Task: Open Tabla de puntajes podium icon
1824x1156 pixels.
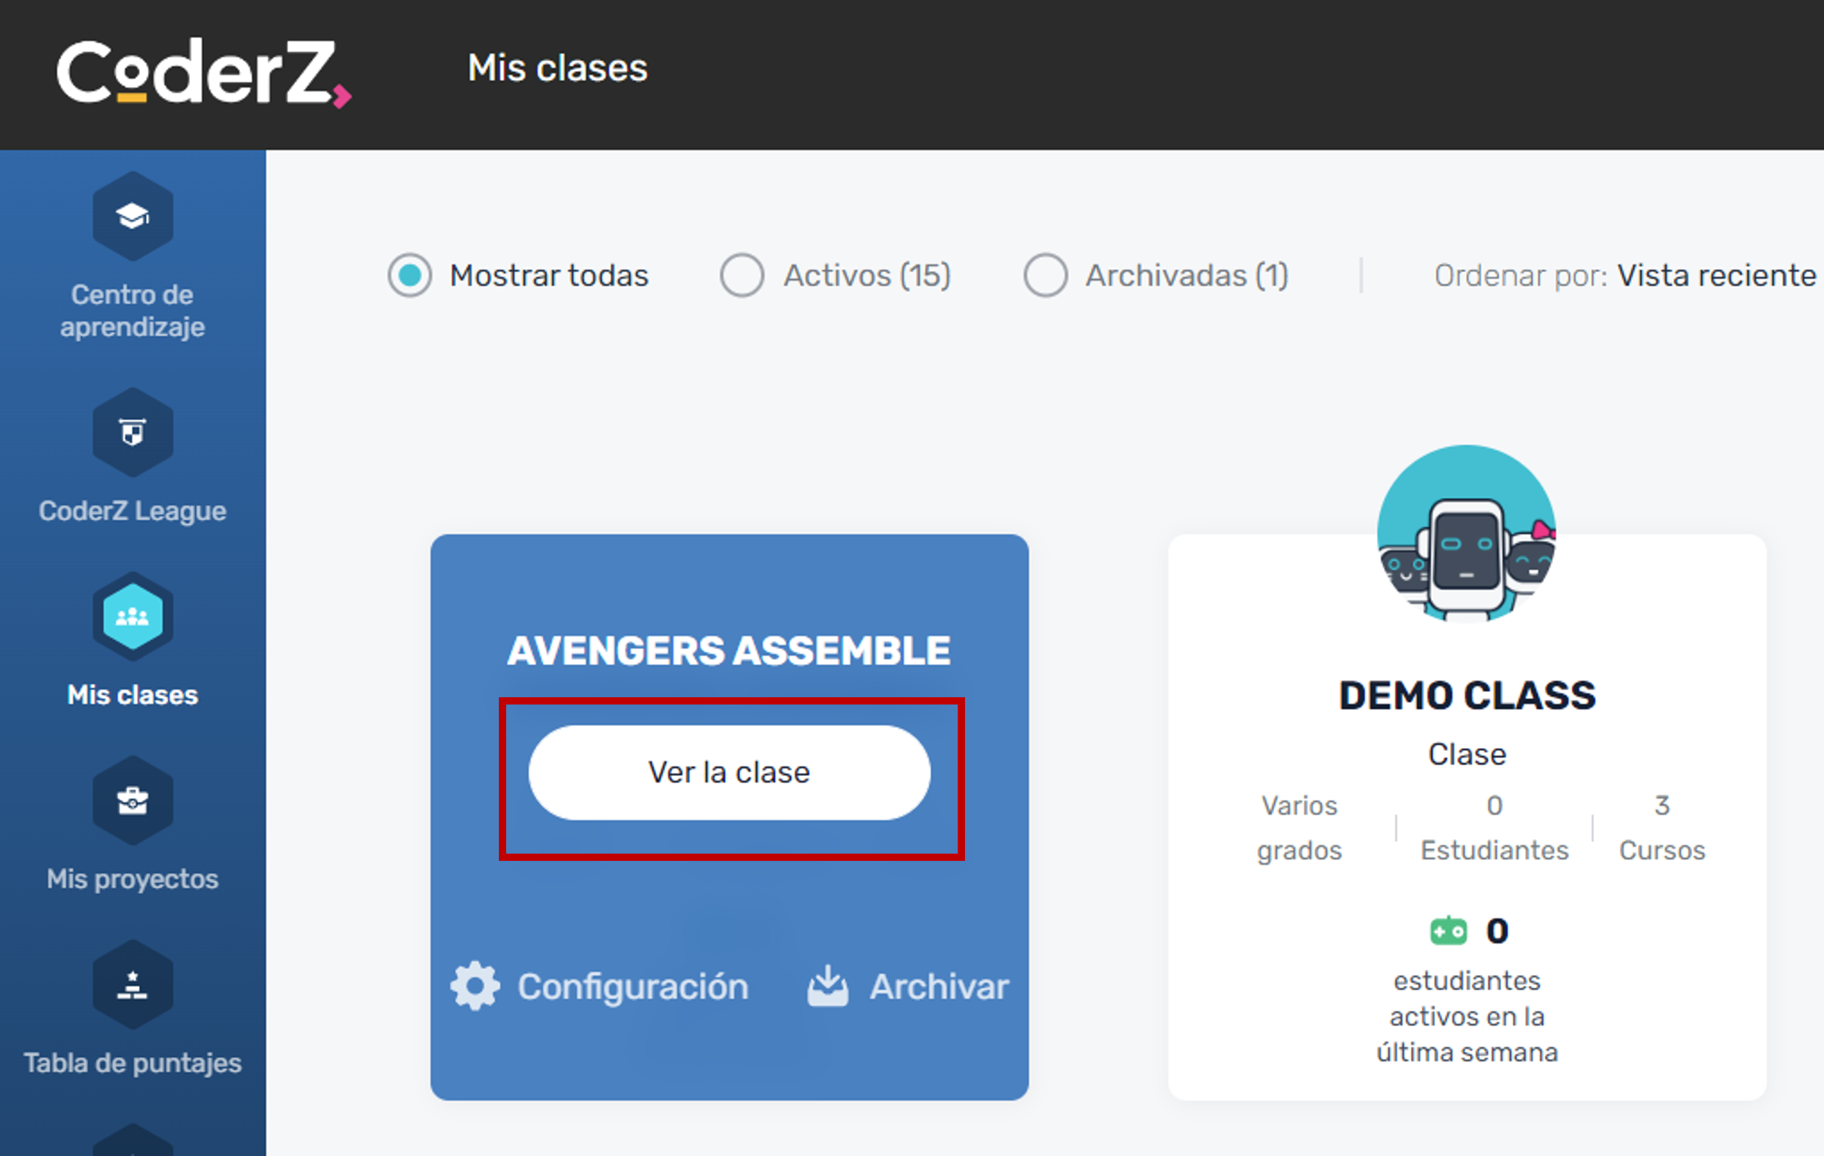Action: 133,985
